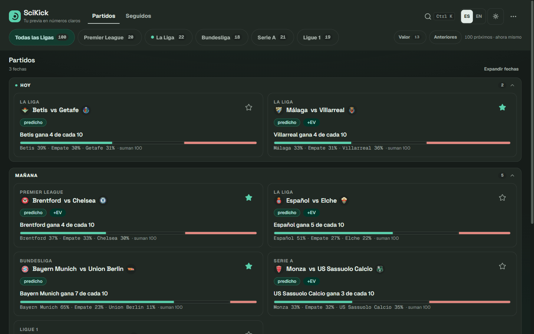Click Expandir fechas

tap(501, 69)
